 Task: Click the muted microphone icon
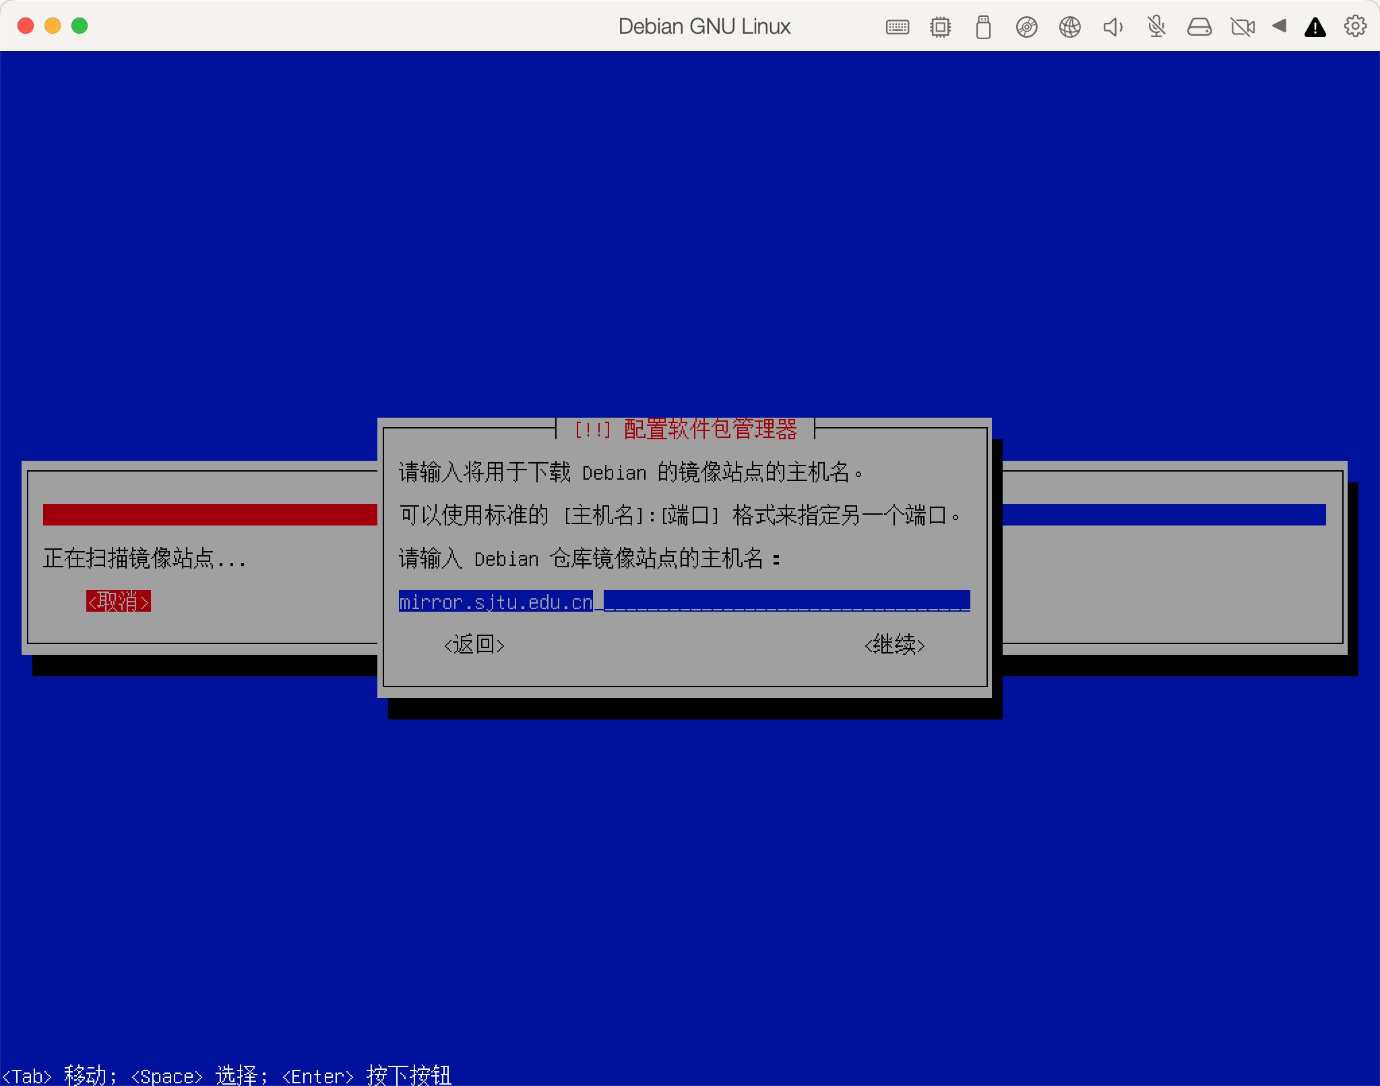pyautogui.click(x=1156, y=27)
